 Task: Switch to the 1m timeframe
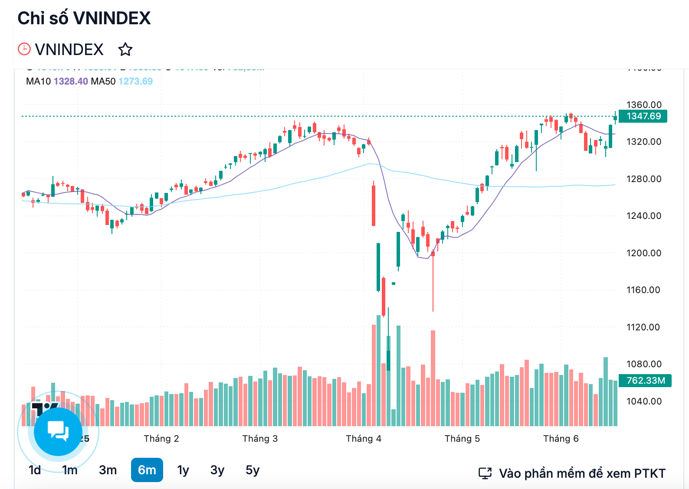click(x=70, y=470)
